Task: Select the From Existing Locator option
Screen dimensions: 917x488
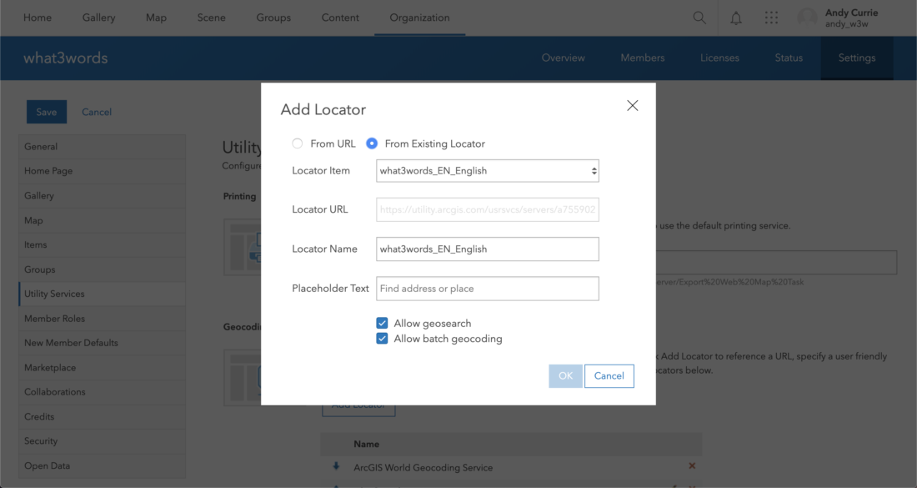Action: [x=372, y=143]
